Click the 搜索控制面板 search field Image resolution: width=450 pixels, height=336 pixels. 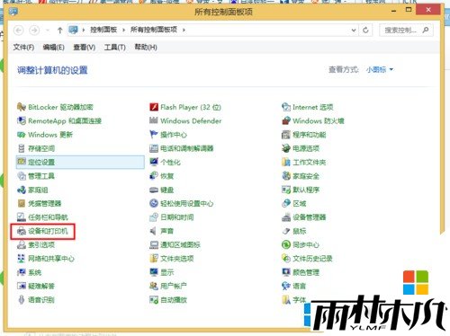click(x=406, y=30)
